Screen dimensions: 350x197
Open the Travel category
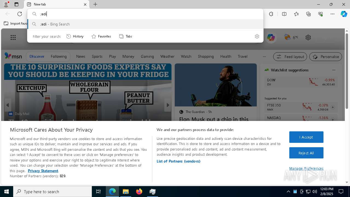pos(243,56)
